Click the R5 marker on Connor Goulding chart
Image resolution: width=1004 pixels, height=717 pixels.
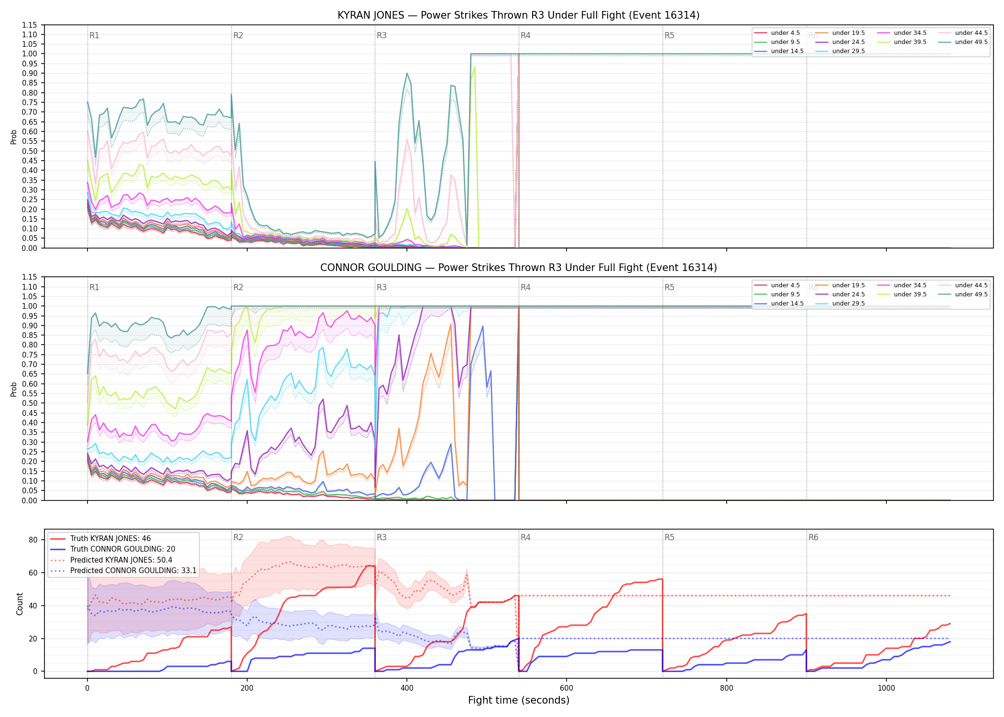[669, 287]
